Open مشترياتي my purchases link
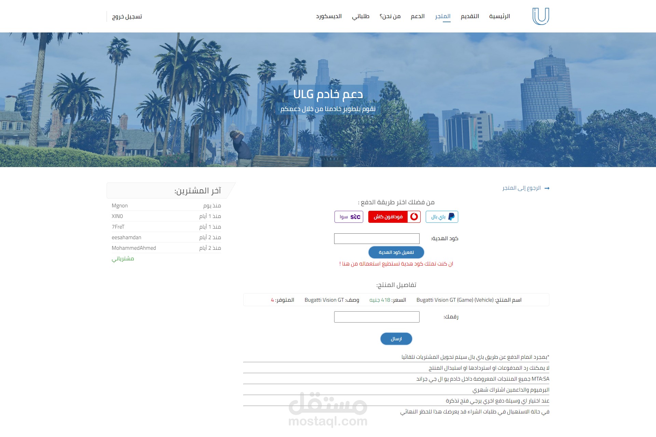This screenshot has width=656, height=437. click(x=123, y=259)
